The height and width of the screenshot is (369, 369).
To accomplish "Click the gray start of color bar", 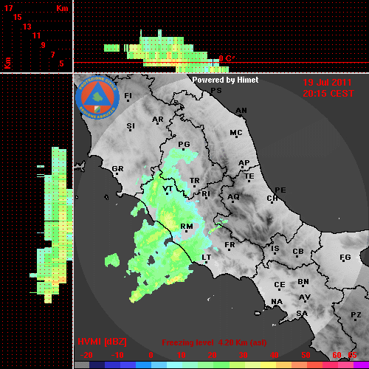I will click(82, 365).
